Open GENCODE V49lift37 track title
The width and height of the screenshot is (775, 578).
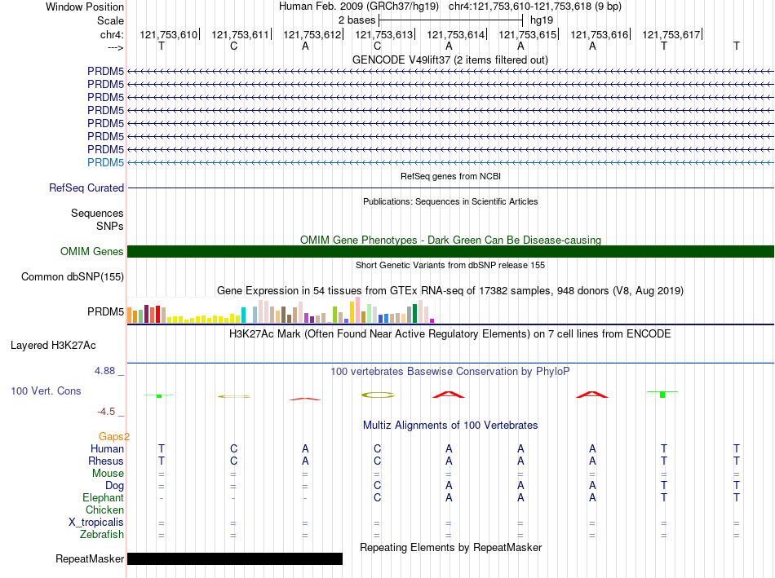pyautogui.click(x=449, y=60)
